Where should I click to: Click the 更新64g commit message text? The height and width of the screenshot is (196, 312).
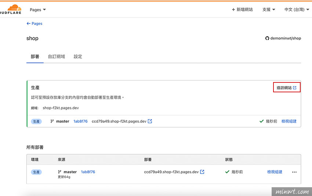(x=64, y=177)
